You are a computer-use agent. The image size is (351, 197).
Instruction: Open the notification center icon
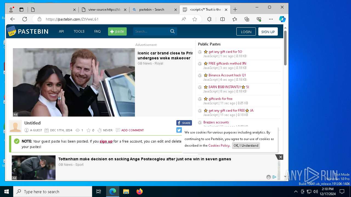[342, 192]
